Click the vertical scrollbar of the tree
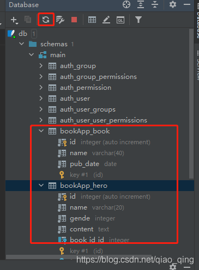Screen dimensions: 199x270 191,103
